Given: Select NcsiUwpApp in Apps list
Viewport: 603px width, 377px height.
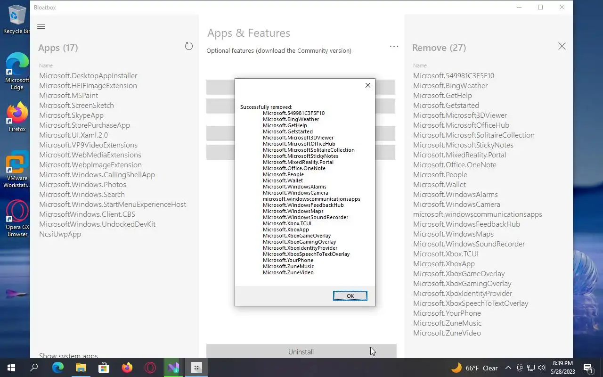Looking at the screenshot, I should [60, 234].
